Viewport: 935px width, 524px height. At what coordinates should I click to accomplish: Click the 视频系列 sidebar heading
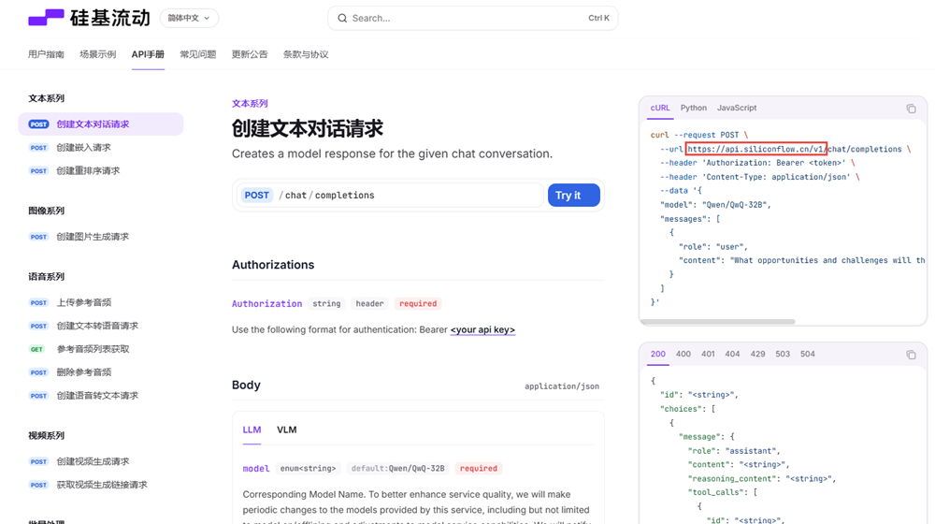tap(46, 436)
